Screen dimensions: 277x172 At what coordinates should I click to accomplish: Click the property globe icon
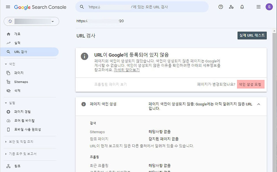coord(10,21)
